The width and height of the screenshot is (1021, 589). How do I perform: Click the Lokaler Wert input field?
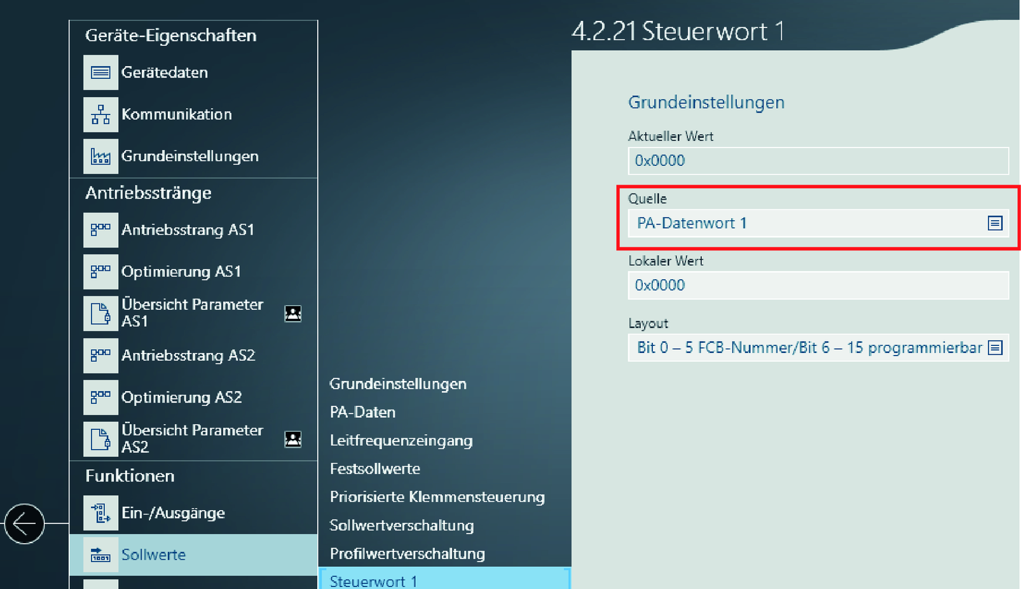click(x=818, y=285)
